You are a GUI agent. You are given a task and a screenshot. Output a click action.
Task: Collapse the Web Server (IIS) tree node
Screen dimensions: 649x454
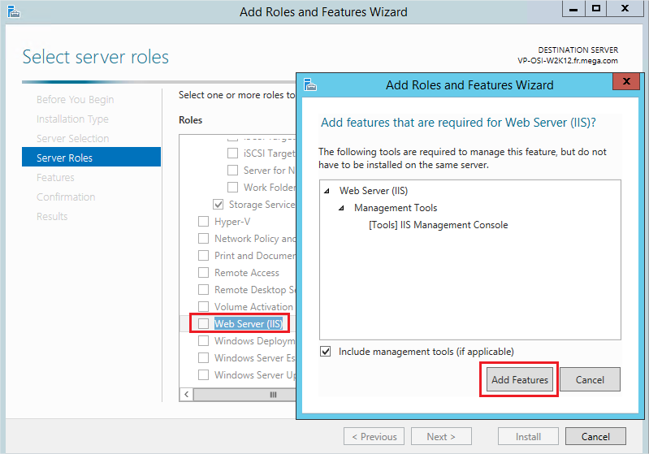coord(327,192)
